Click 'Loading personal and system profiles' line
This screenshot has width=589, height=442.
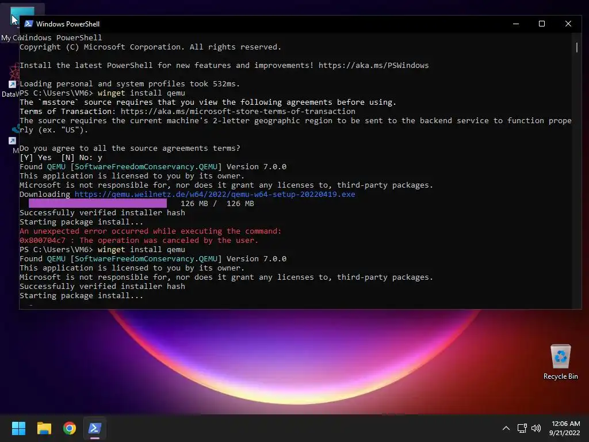coord(129,84)
